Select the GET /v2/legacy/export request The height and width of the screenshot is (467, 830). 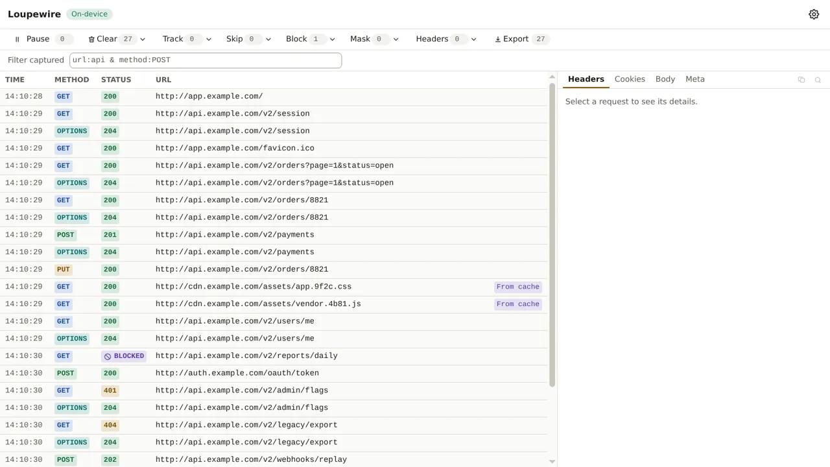coord(274,425)
